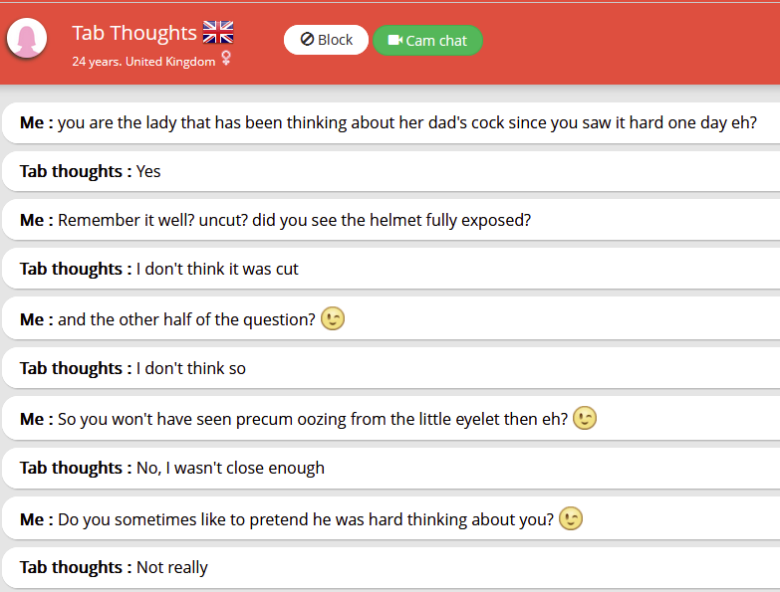Click the pink user avatar icon
The width and height of the screenshot is (780, 592).
click(27, 40)
